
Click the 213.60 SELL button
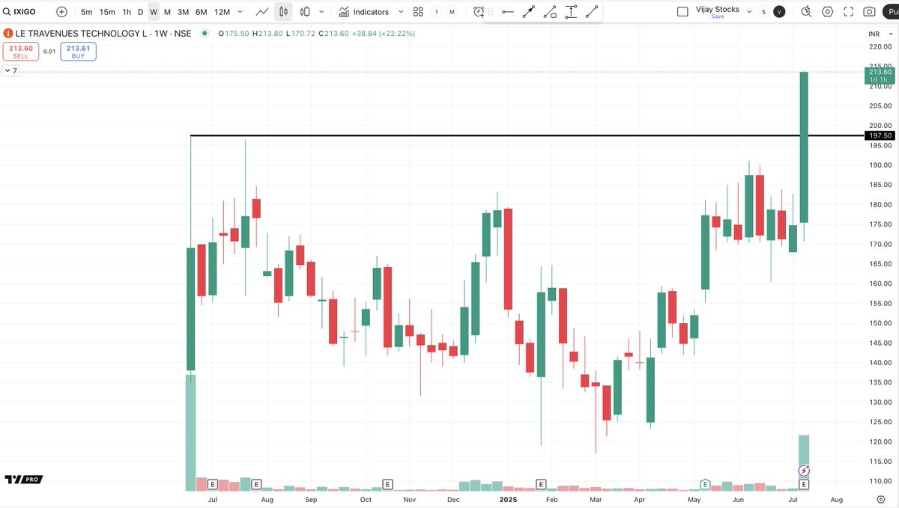[20, 52]
